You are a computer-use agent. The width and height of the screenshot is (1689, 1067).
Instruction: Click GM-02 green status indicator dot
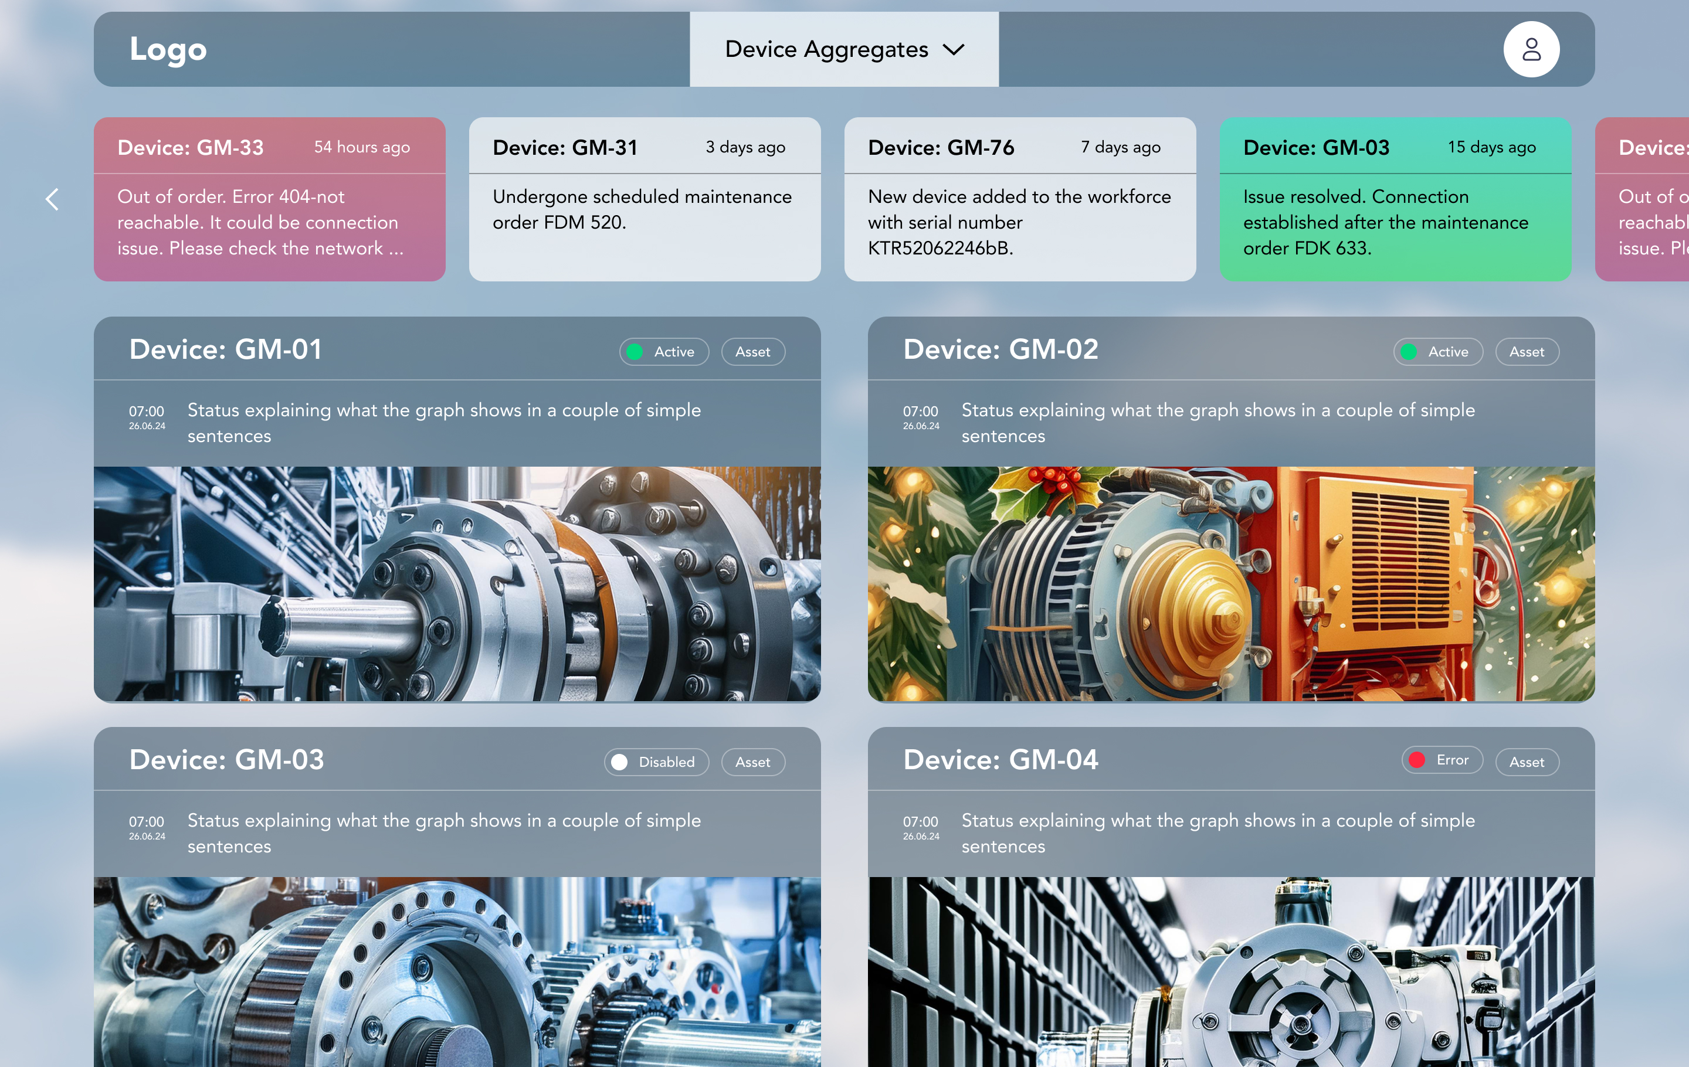tap(1407, 352)
